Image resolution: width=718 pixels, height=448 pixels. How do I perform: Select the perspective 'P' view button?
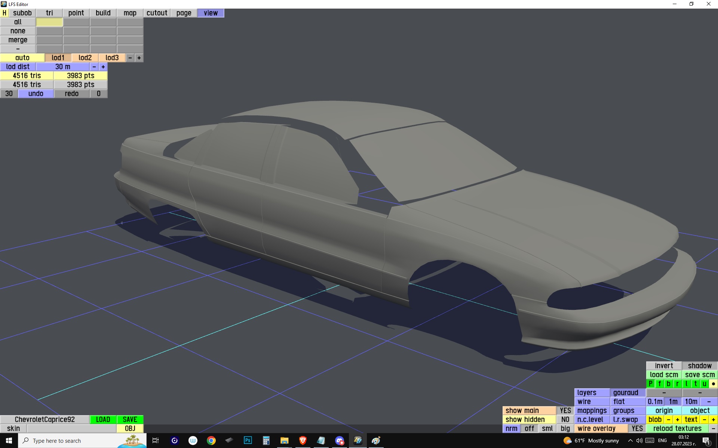pyautogui.click(x=650, y=383)
